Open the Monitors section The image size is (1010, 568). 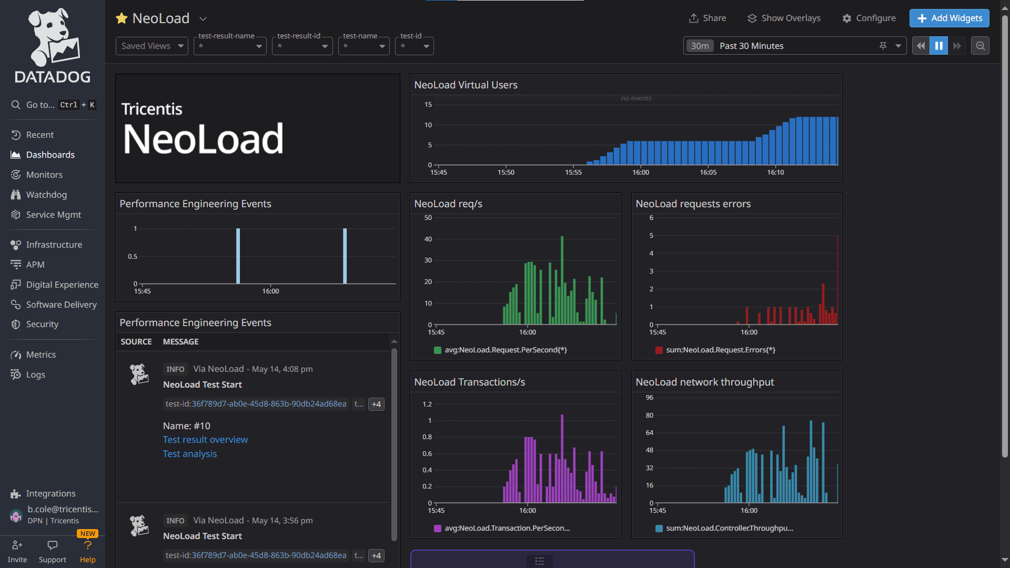click(16, 175)
